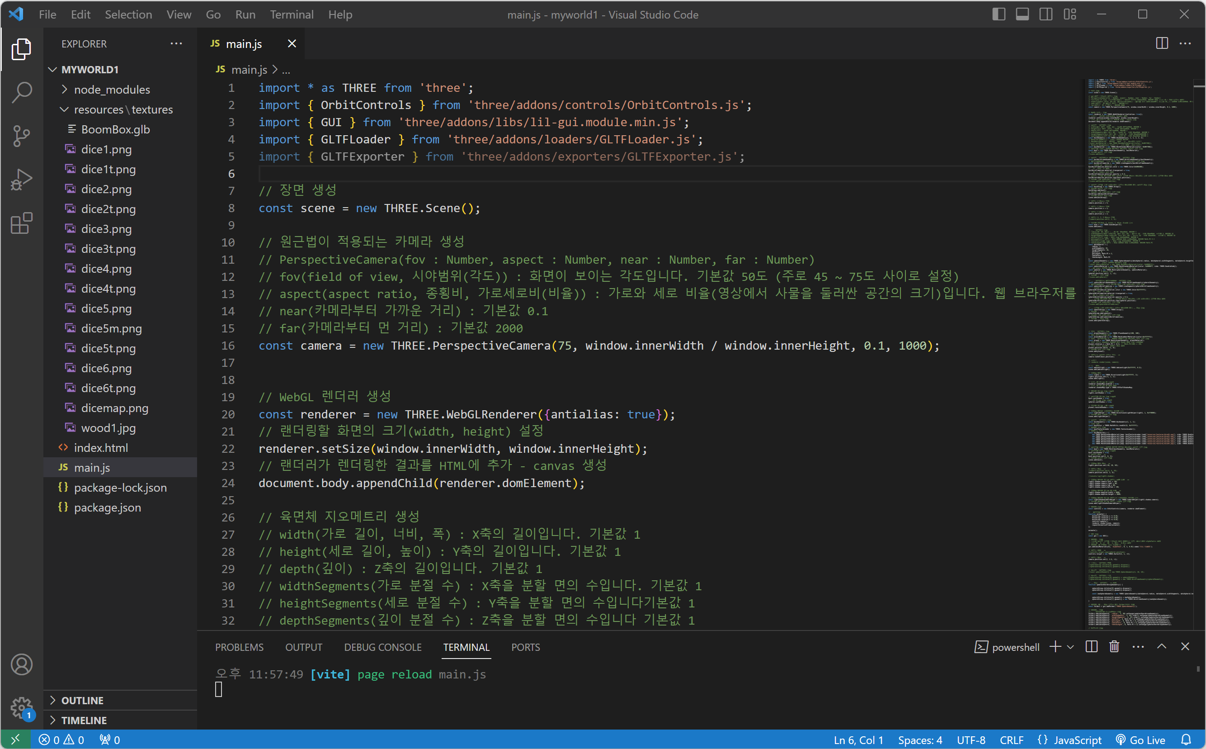Click the notifications bell in status bar
Viewport: 1206px width, 749px height.
[x=1186, y=740]
